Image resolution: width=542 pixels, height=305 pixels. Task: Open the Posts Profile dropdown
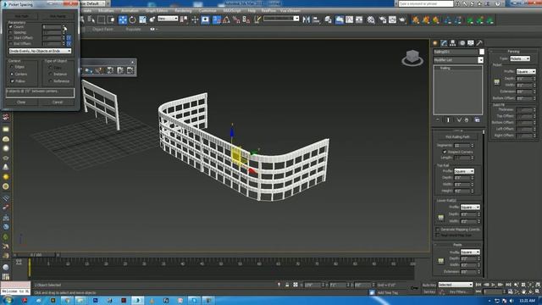470,252
